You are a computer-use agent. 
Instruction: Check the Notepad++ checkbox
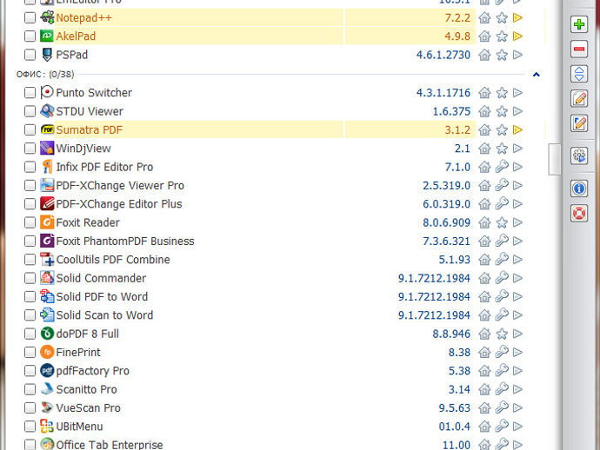tap(30, 17)
